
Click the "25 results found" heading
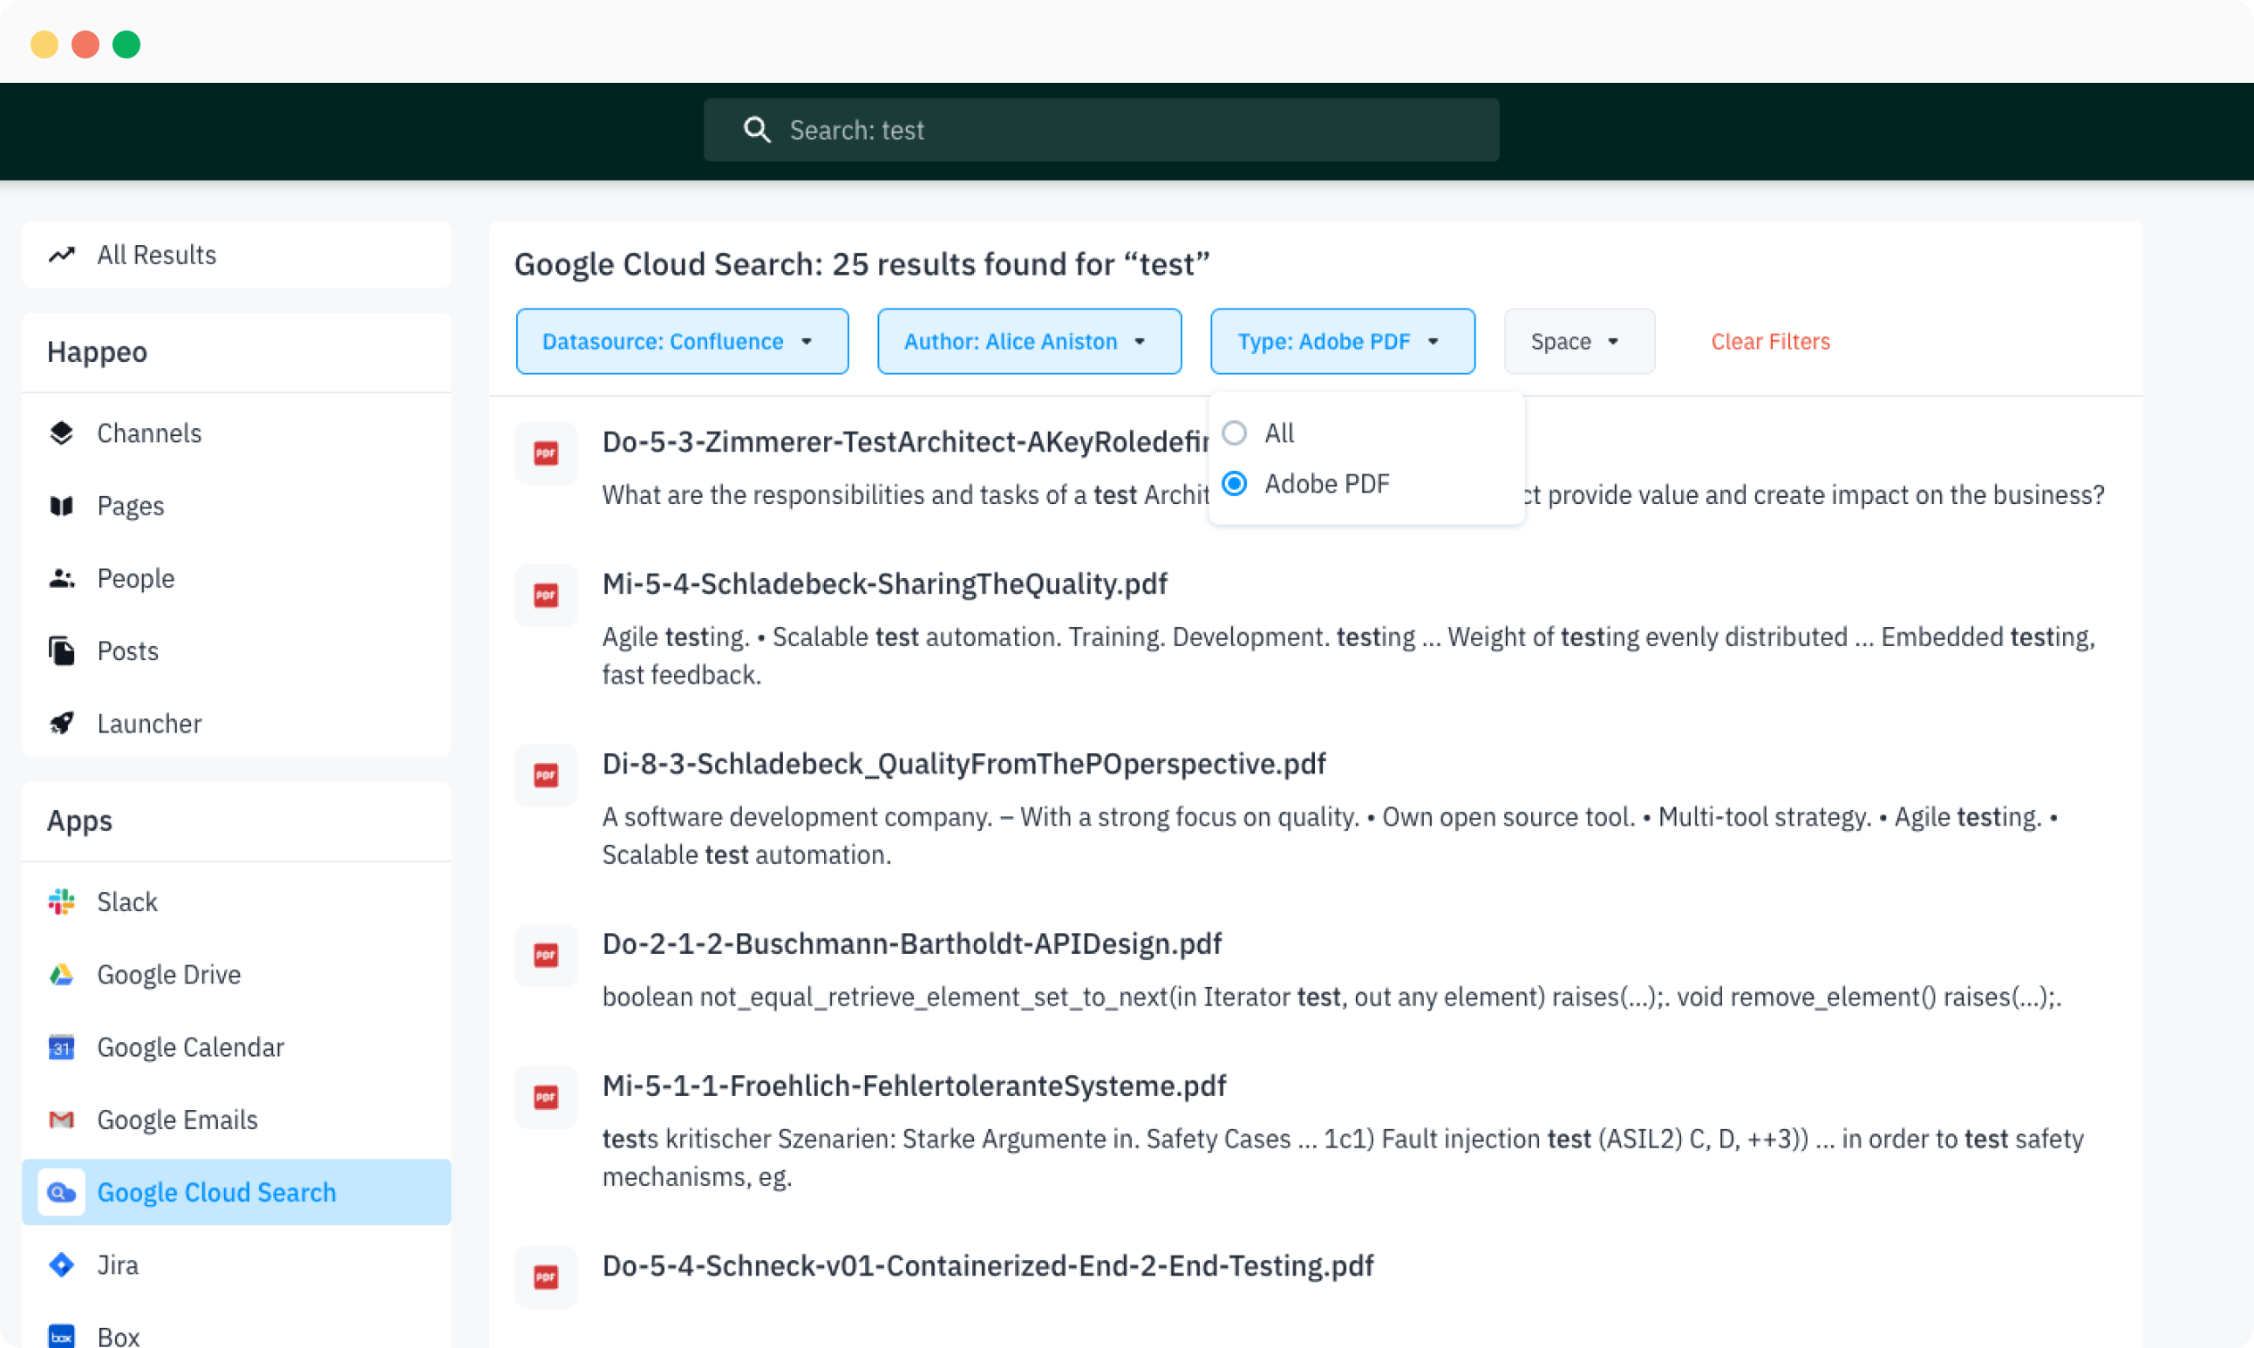[x=861, y=264]
